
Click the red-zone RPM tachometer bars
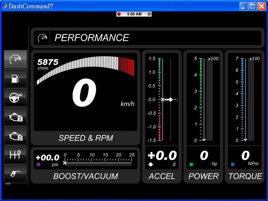(126, 65)
